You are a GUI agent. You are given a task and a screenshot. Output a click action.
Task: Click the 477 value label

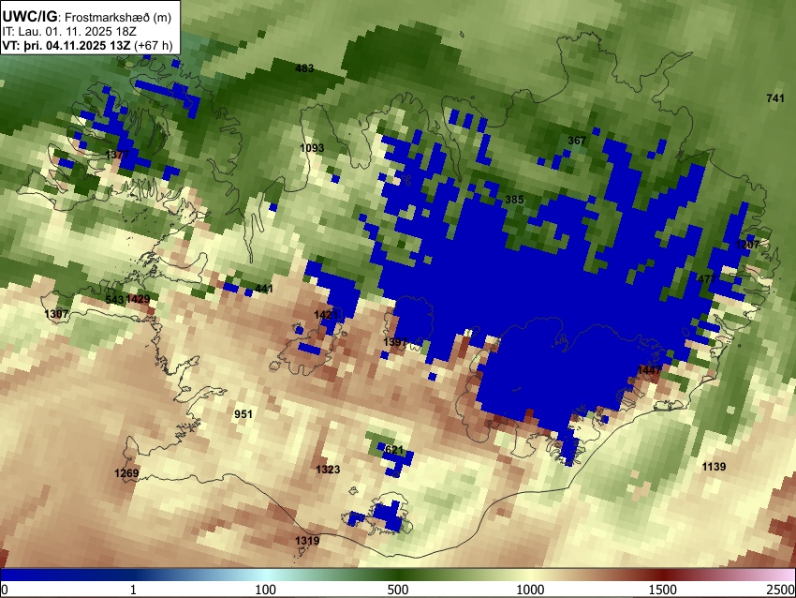click(x=707, y=279)
